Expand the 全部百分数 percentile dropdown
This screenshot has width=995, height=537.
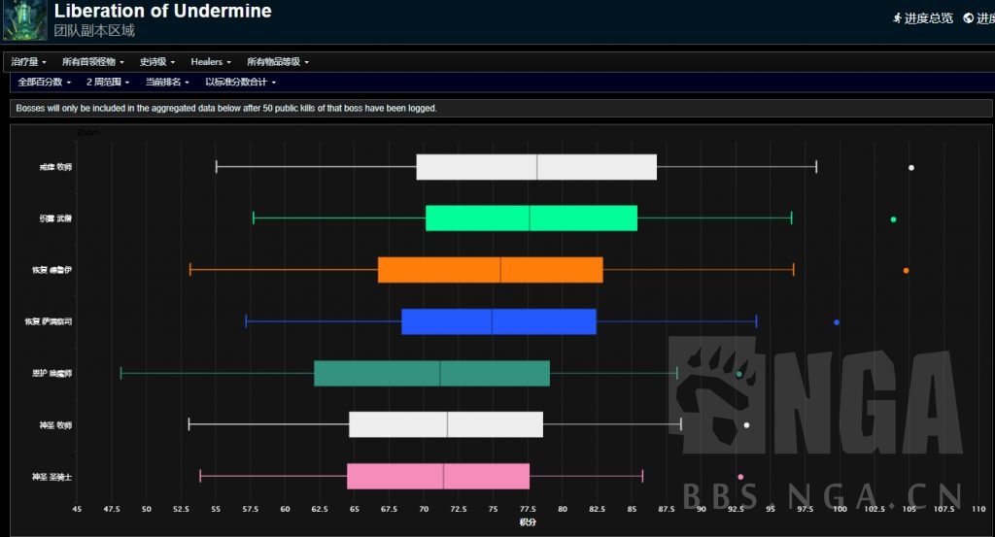(x=45, y=83)
